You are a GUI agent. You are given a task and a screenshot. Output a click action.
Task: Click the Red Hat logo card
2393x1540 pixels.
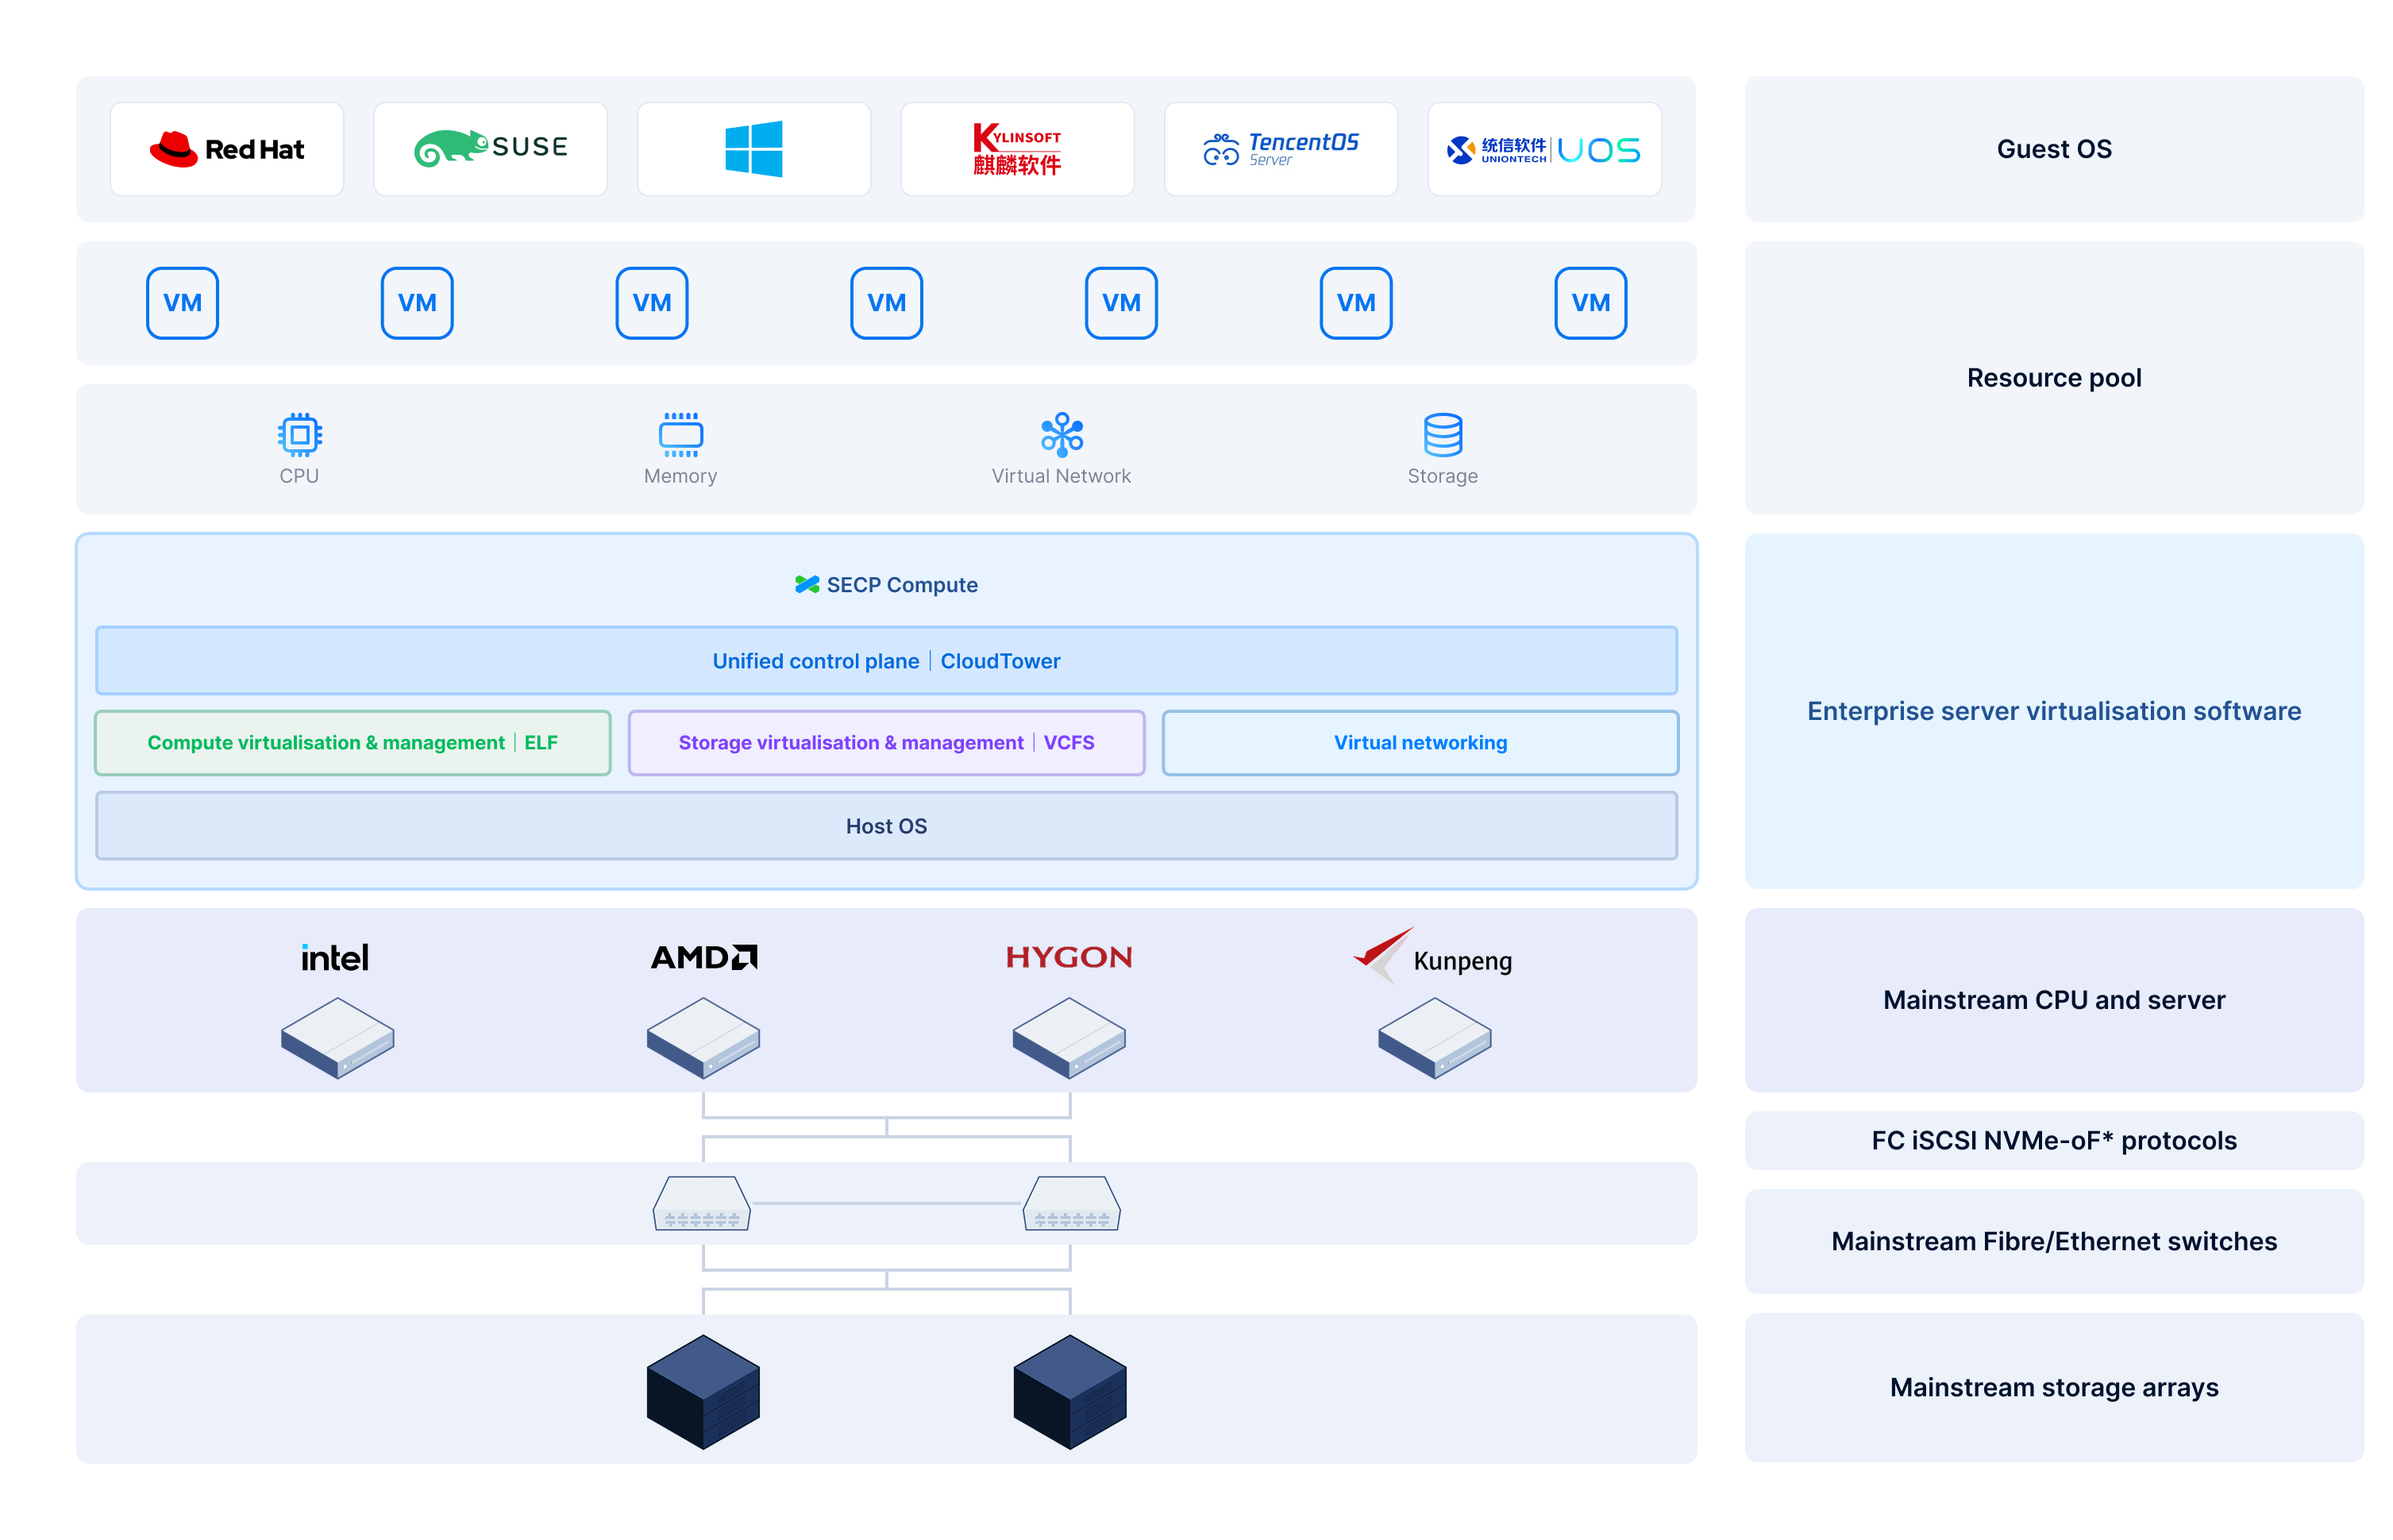226,149
